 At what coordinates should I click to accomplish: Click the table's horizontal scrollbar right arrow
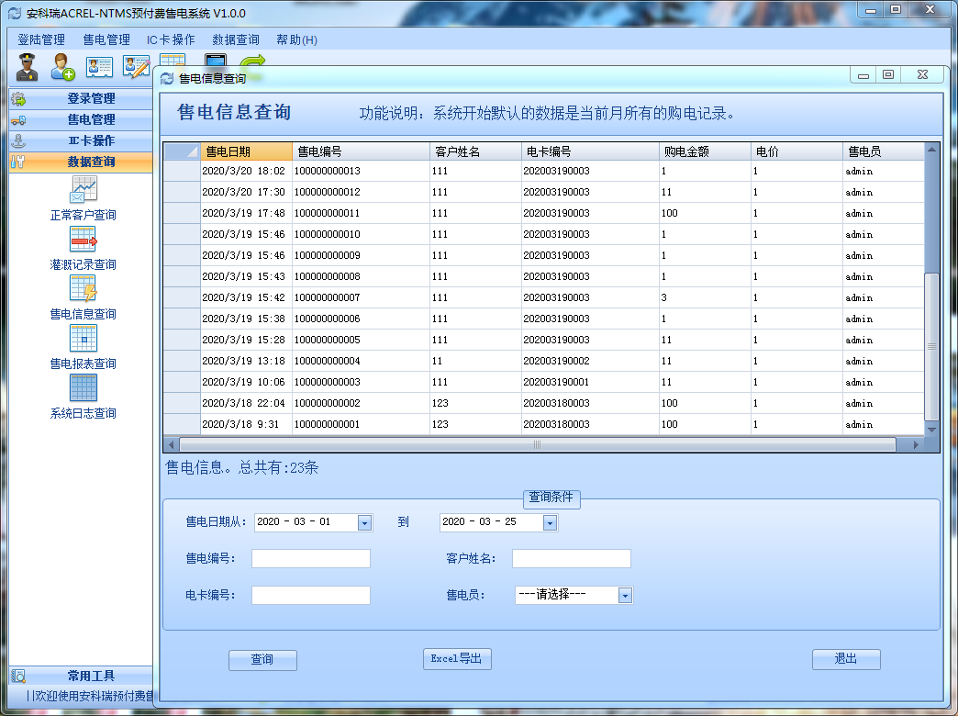click(x=916, y=444)
